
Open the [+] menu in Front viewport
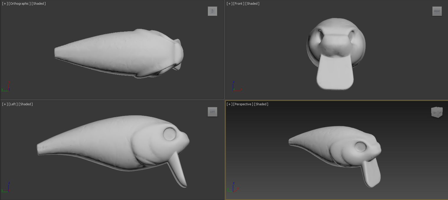click(x=229, y=4)
